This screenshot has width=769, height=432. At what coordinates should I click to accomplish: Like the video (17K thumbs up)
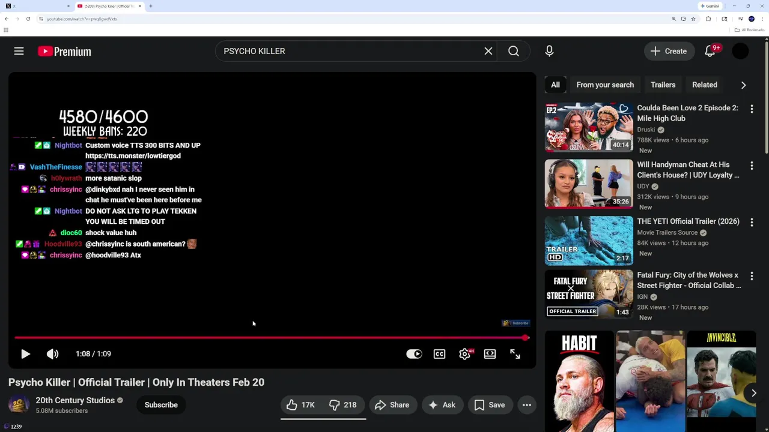tap(302, 405)
